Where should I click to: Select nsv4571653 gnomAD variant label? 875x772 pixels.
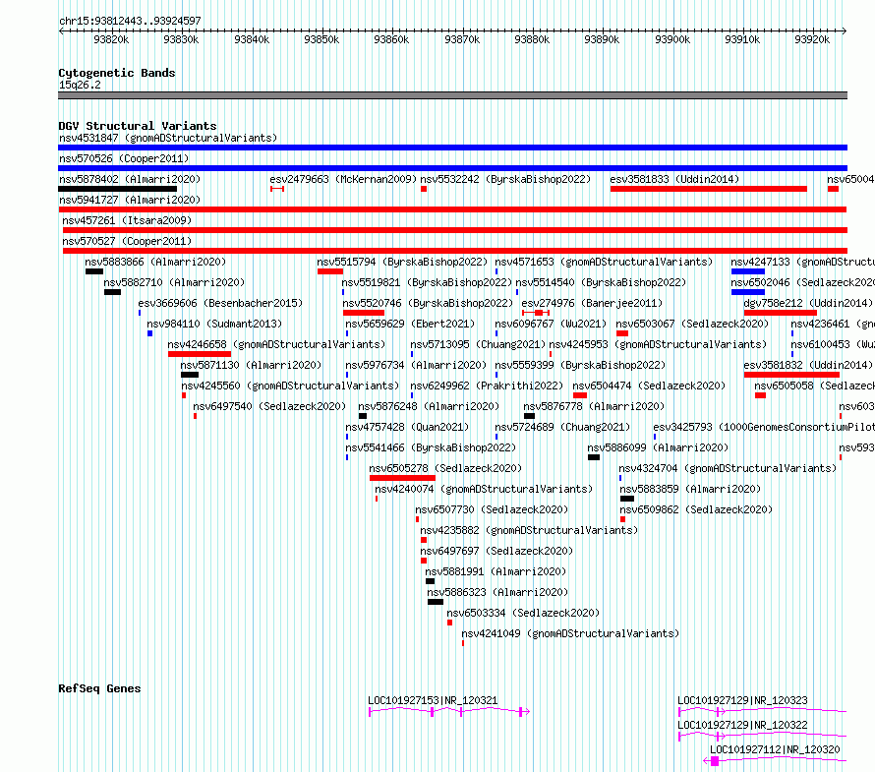(604, 262)
